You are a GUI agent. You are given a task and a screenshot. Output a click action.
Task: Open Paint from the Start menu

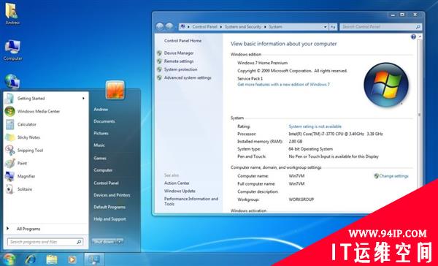coord(45,163)
